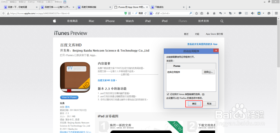Bookmark this page with the star icon
280x133 pixels.
coord(197,13)
